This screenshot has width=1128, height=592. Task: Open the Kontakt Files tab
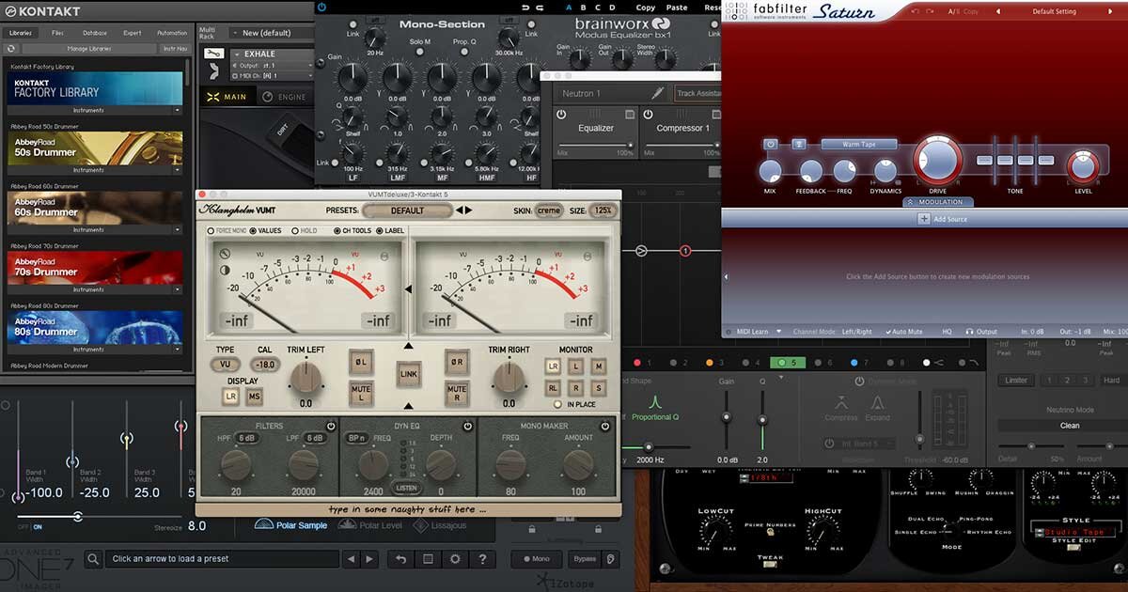(x=58, y=33)
